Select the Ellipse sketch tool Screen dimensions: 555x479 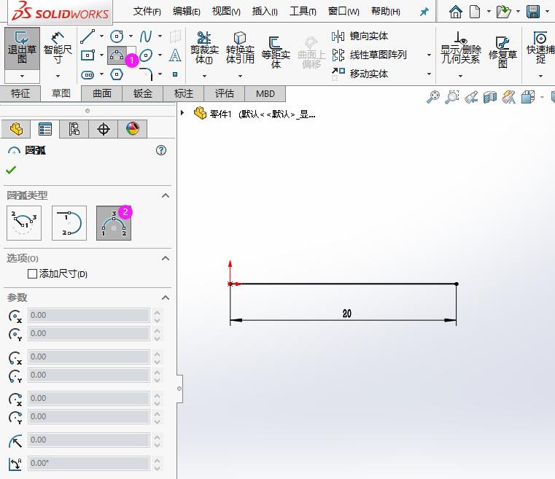(x=146, y=55)
